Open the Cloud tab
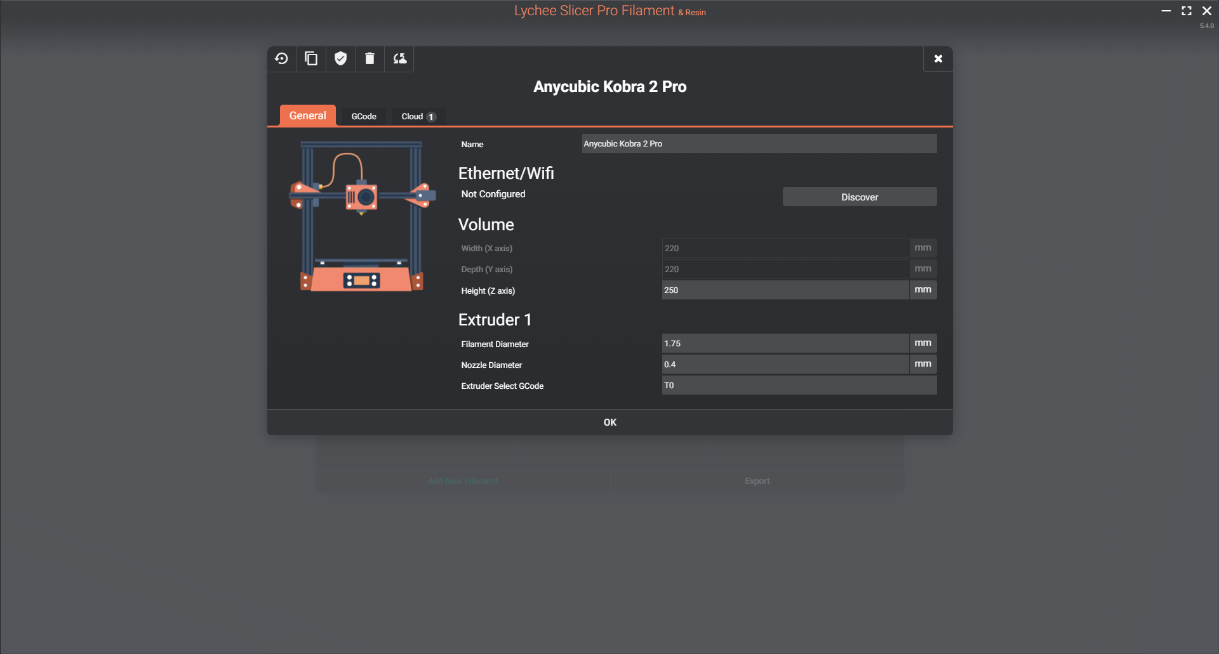 417,116
